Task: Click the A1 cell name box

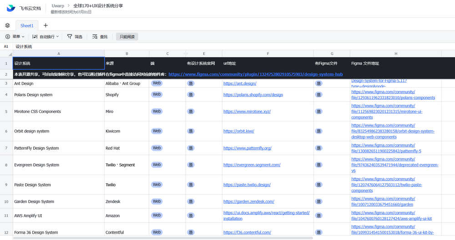Action: pyautogui.click(x=6, y=46)
